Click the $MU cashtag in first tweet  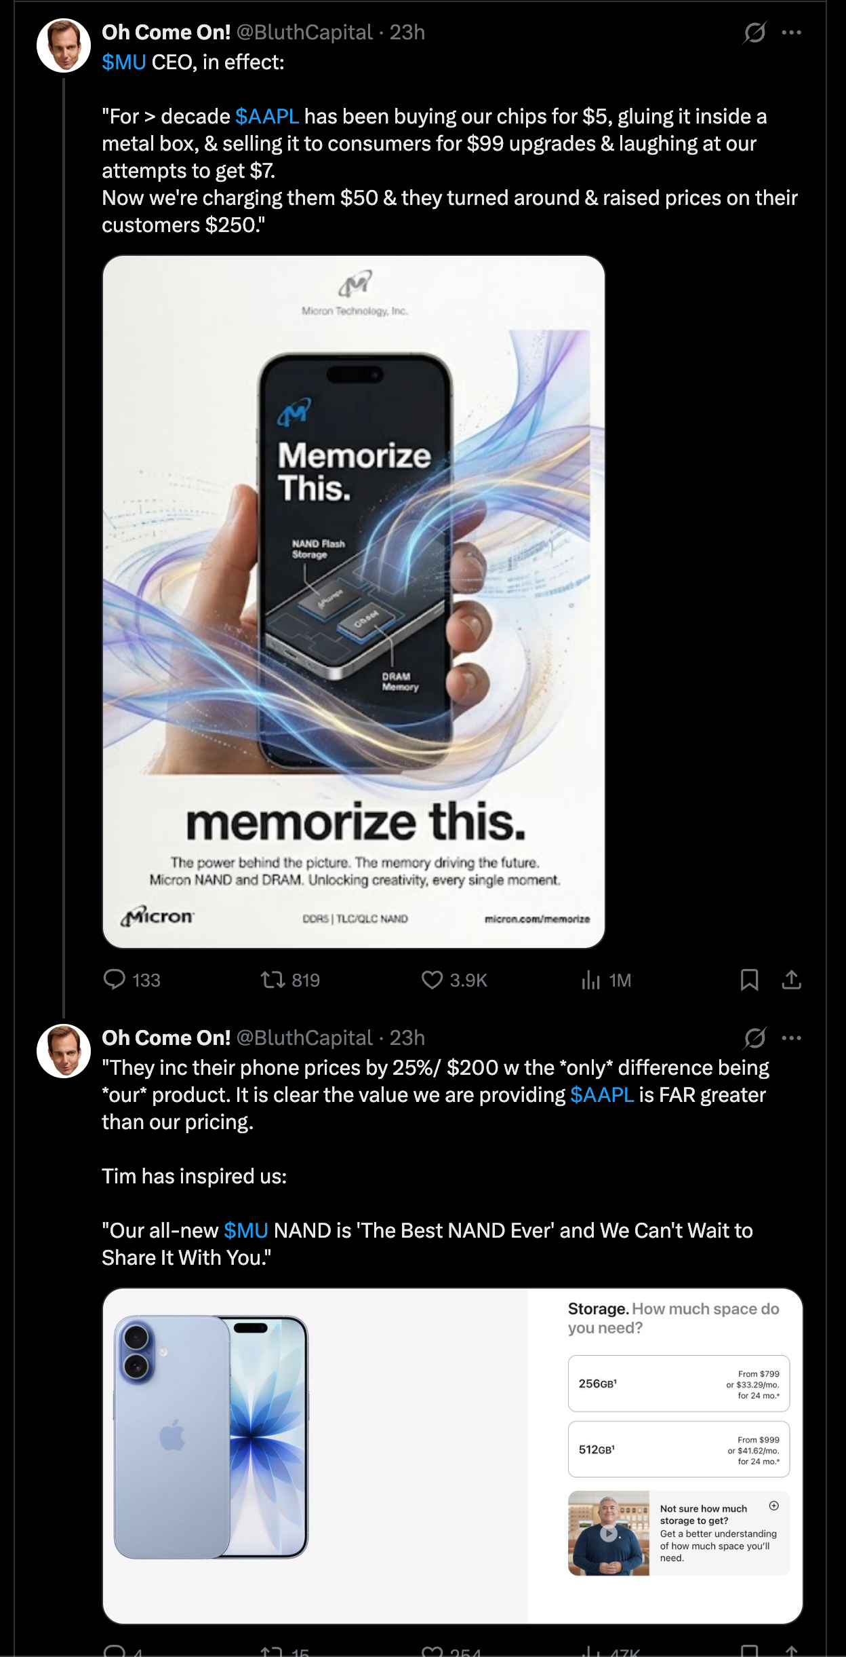(124, 62)
